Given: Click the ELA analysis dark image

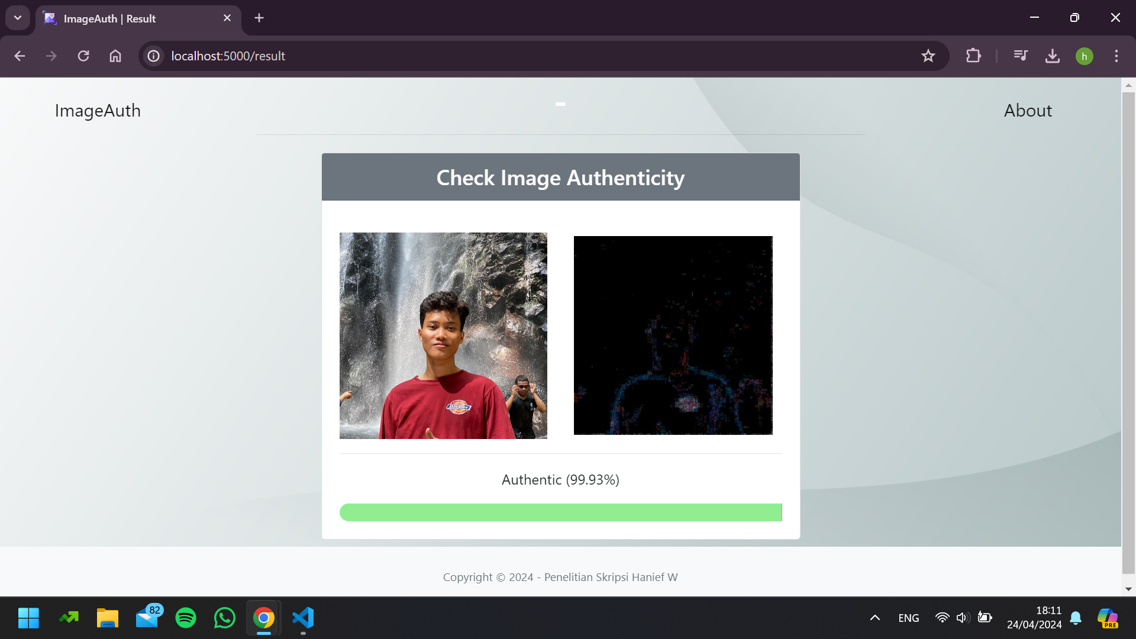Looking at the screenshot, I should click(x=673, y=335).
